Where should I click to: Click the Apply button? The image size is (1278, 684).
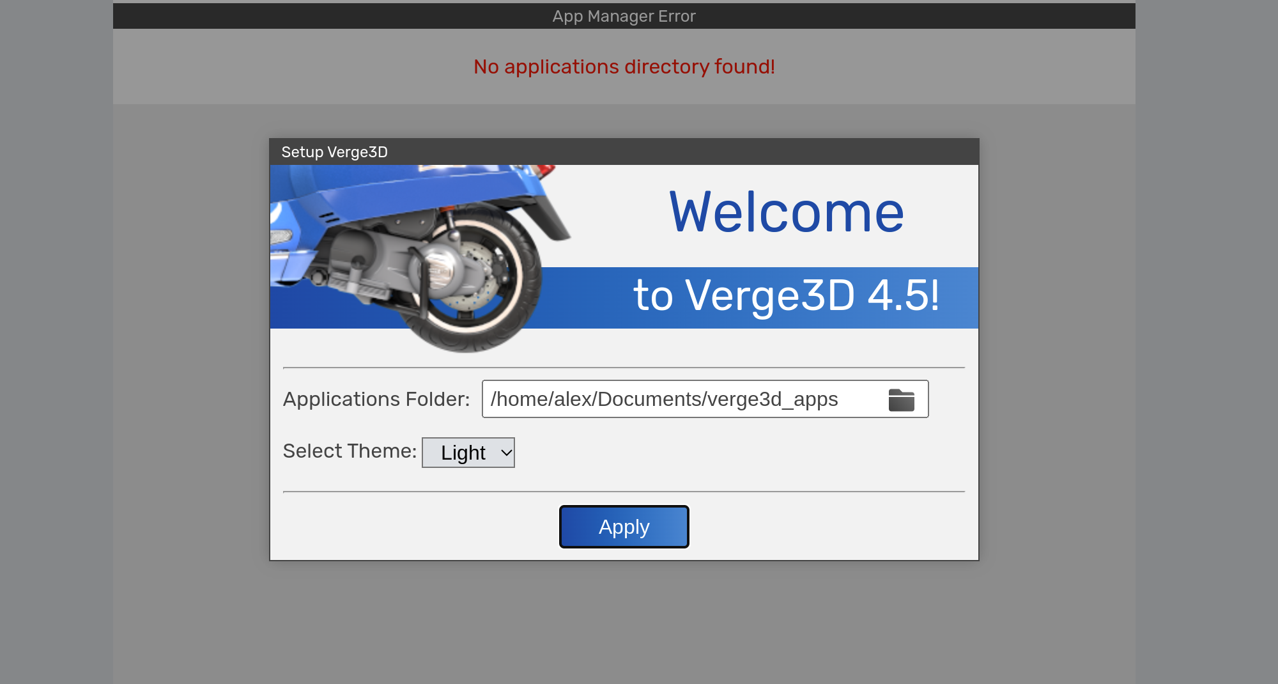(624, 527)
